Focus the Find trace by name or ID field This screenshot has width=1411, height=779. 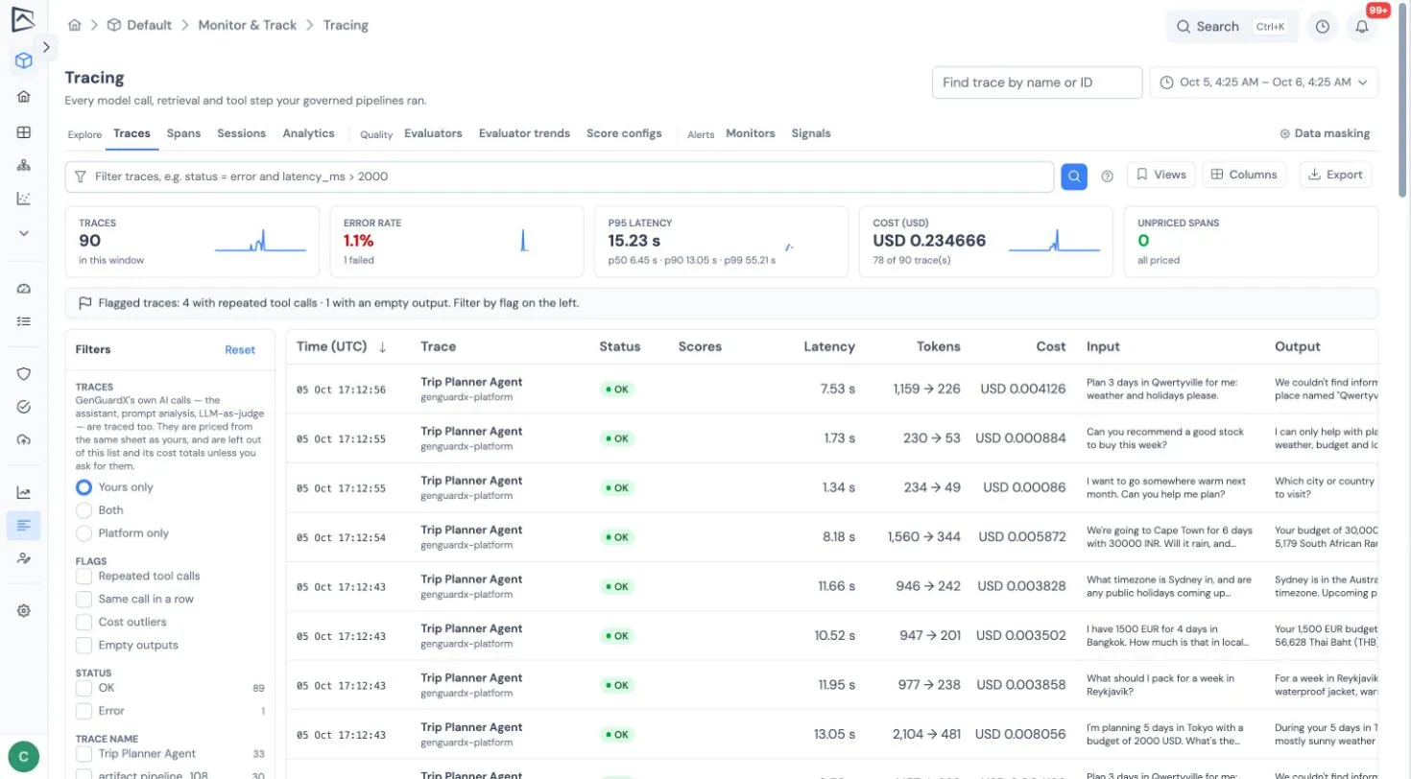[1038, 83]
